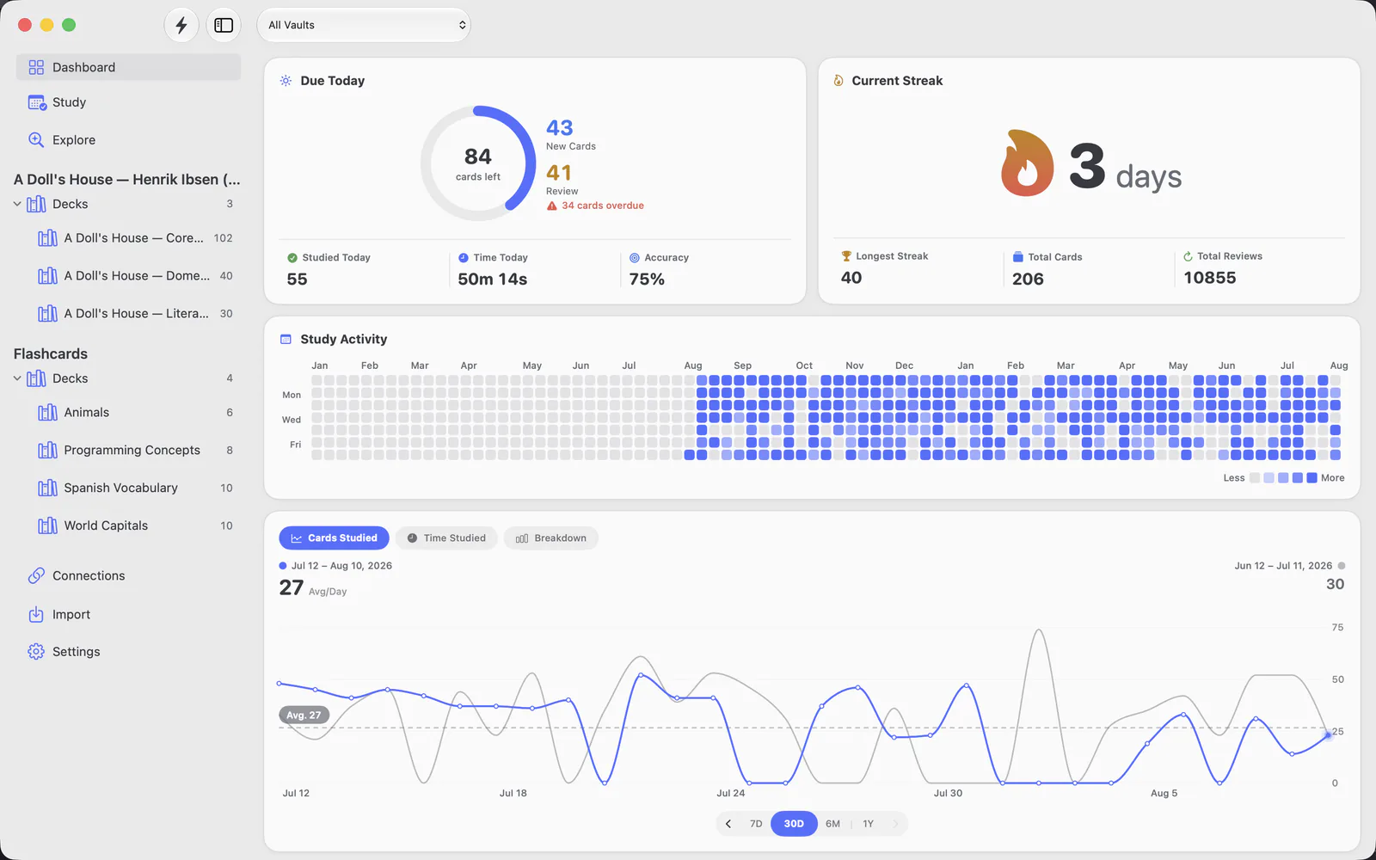Click the Jun 12 – Jul 11, 2026 legend

[1290, 566]
